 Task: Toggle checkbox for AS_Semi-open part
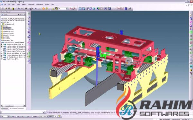[2, 59]
